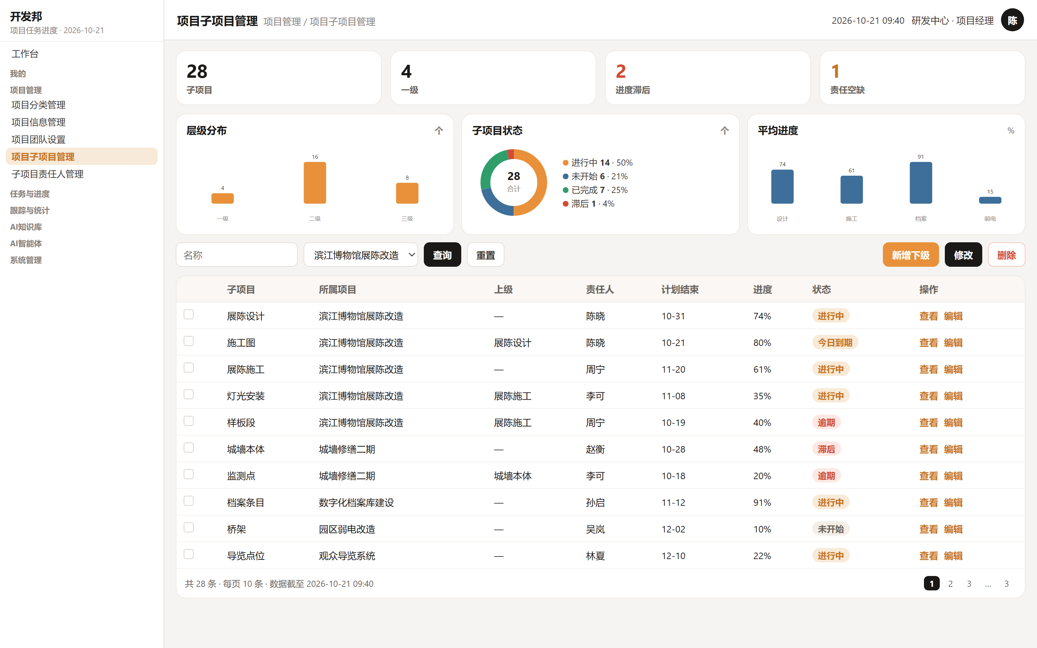Click 编辑 link for 施工图 row

click(953, 342)
